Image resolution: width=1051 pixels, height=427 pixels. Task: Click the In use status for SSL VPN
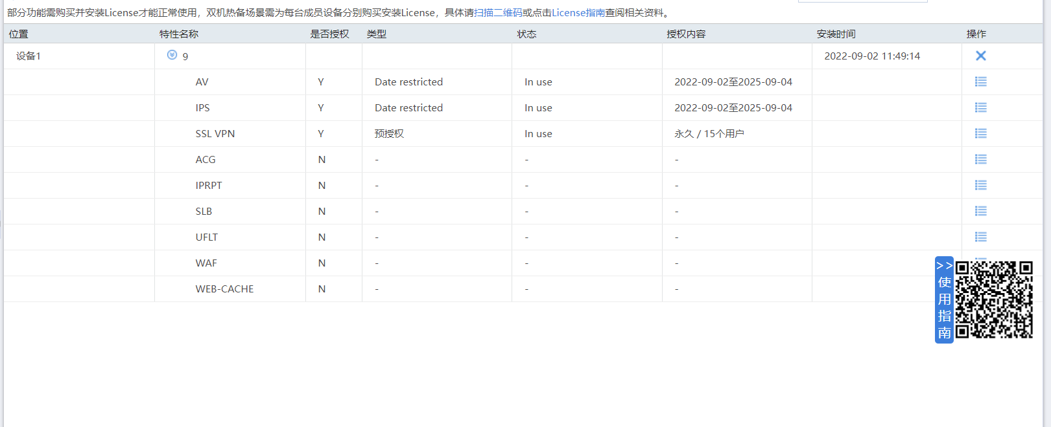tap(538, 134)
